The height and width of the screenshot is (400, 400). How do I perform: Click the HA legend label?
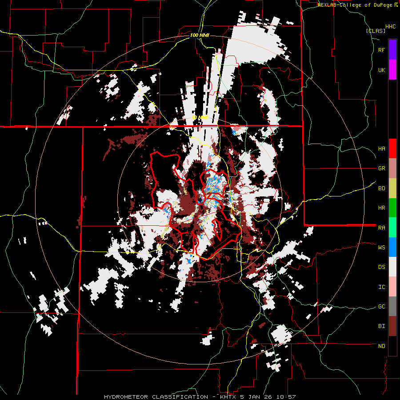coord(381,149)
